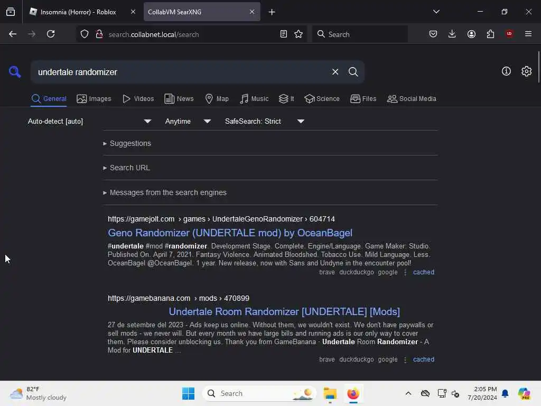Switch to Music results
The height and width of the screenshot is (406, 541).
pyautogui.click(x=254, y=99)
